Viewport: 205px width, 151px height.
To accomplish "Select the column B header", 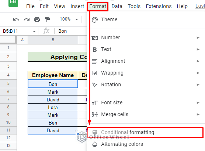I will [x=53, y=40].
